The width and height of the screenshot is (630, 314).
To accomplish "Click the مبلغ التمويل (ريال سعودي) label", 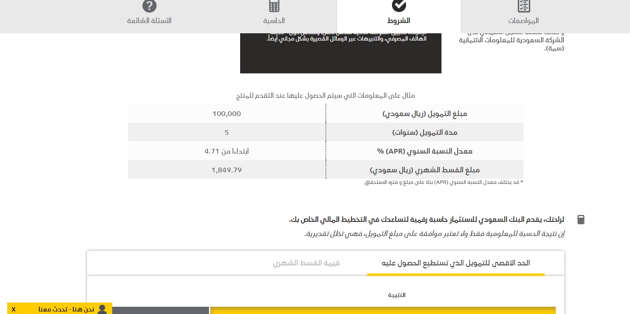I will [425, 114].
